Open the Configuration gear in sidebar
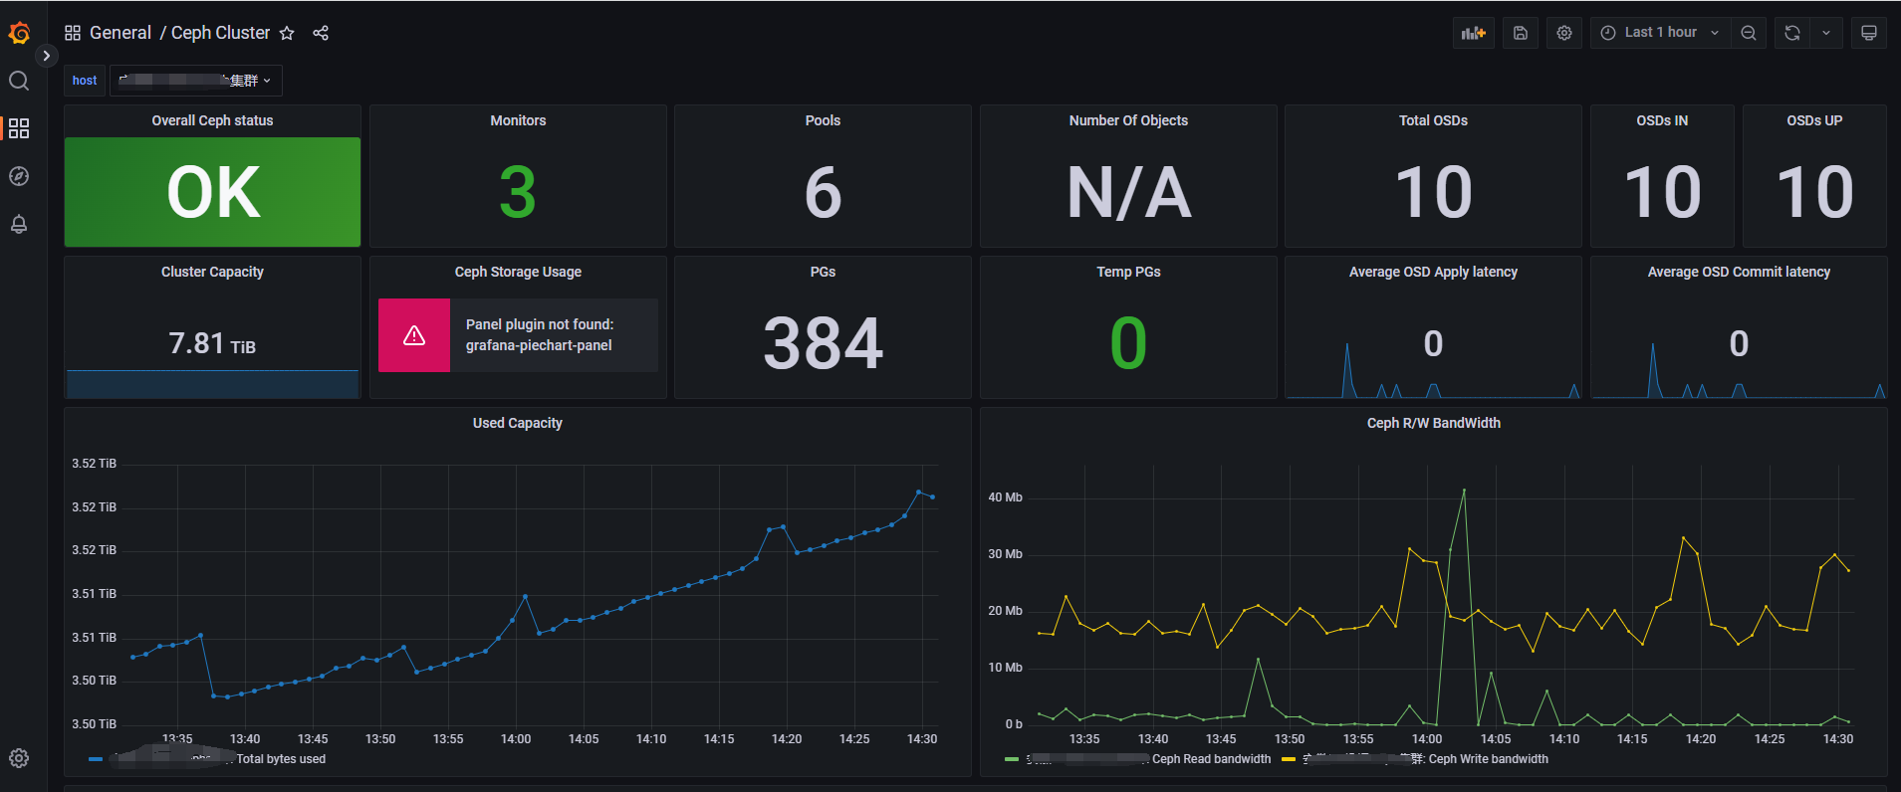1901x792 pixels. 19,758
